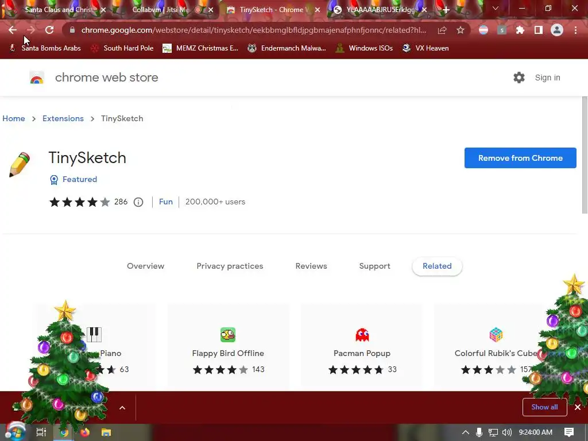Open the Overview tab
The image size is (588, 441).
(x=145, y=266)
